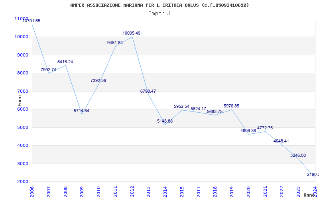
Task: Select the 5976.85 data label
Action: point(231,106)
